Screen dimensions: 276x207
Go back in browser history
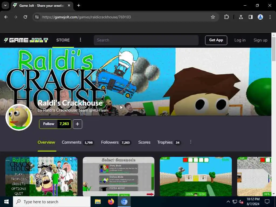point(6,17)
